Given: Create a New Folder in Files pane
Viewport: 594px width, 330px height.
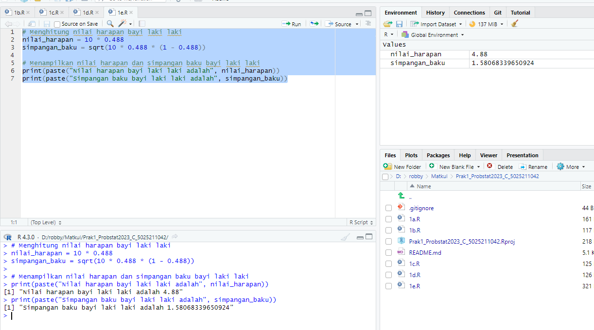Looking at the screenshot, I should click(402, 166).
